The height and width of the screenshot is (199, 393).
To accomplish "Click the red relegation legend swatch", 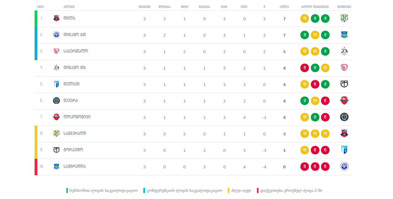I will point(258,190).
